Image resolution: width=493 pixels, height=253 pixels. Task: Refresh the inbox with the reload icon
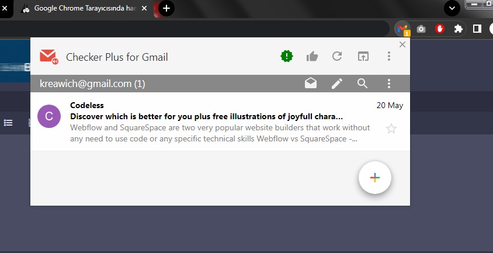[337, 56]
